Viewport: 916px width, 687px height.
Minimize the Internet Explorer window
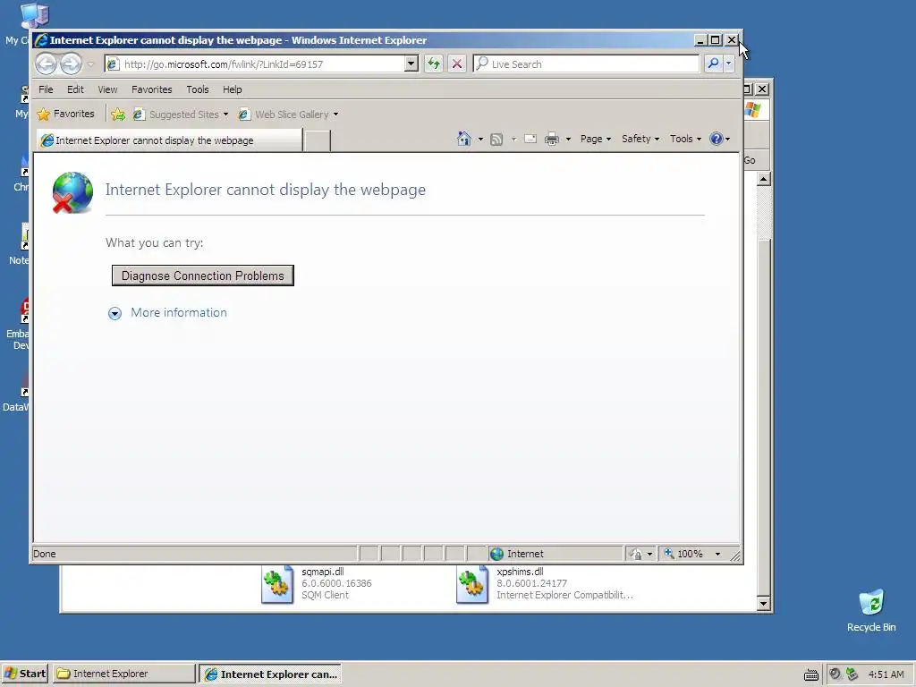700,39
